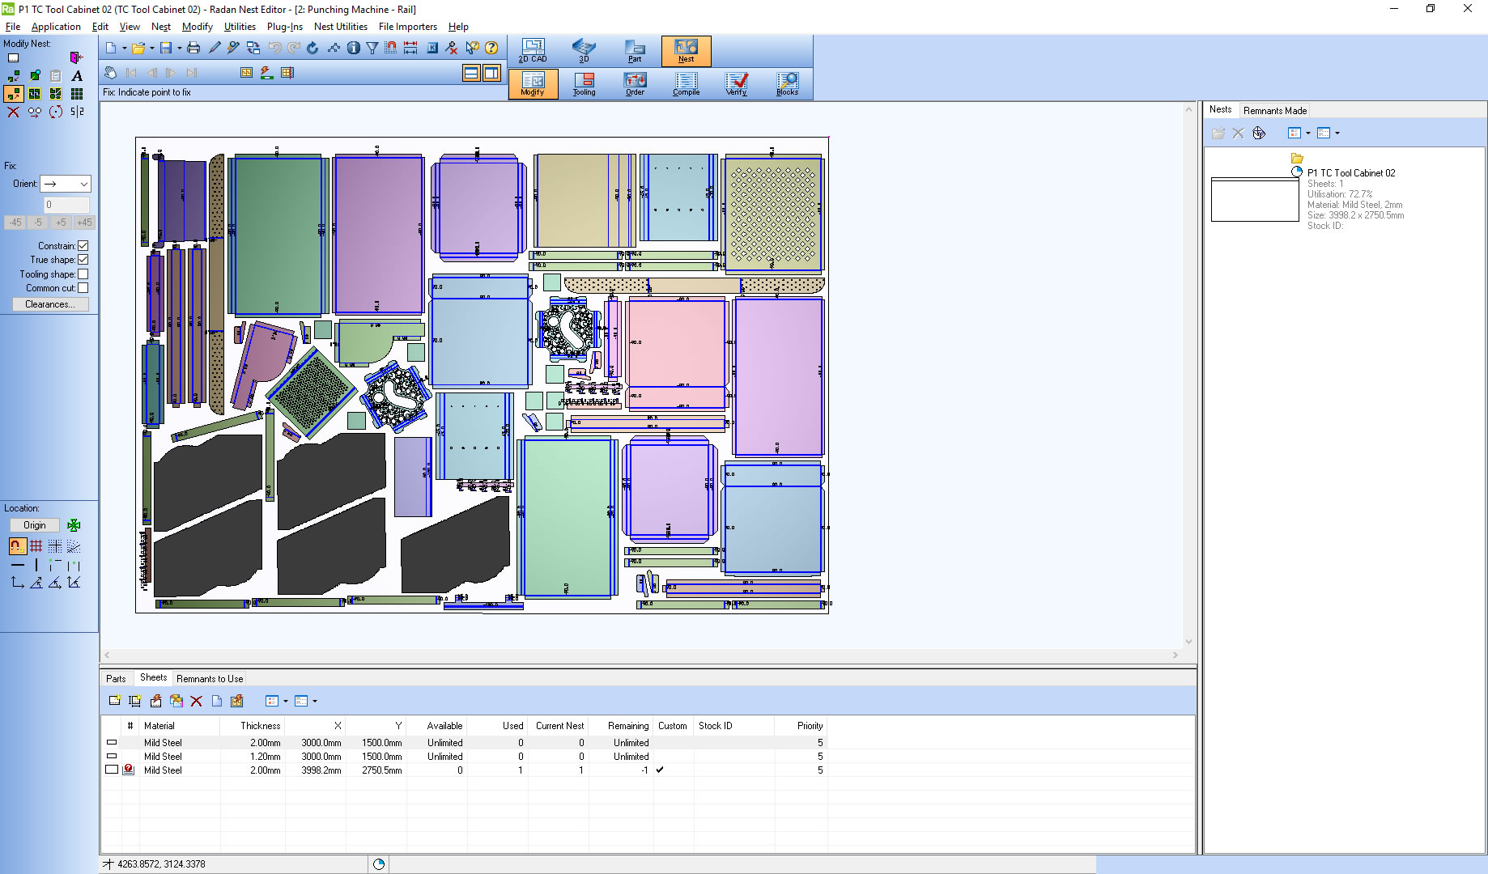Open the Nest Utilities menu

(340, 27)
